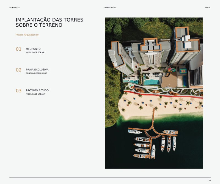Image resolution: width=220 pixels, height=184 pixels.
Task: Click the number "02"
Action: click(19, 70)
